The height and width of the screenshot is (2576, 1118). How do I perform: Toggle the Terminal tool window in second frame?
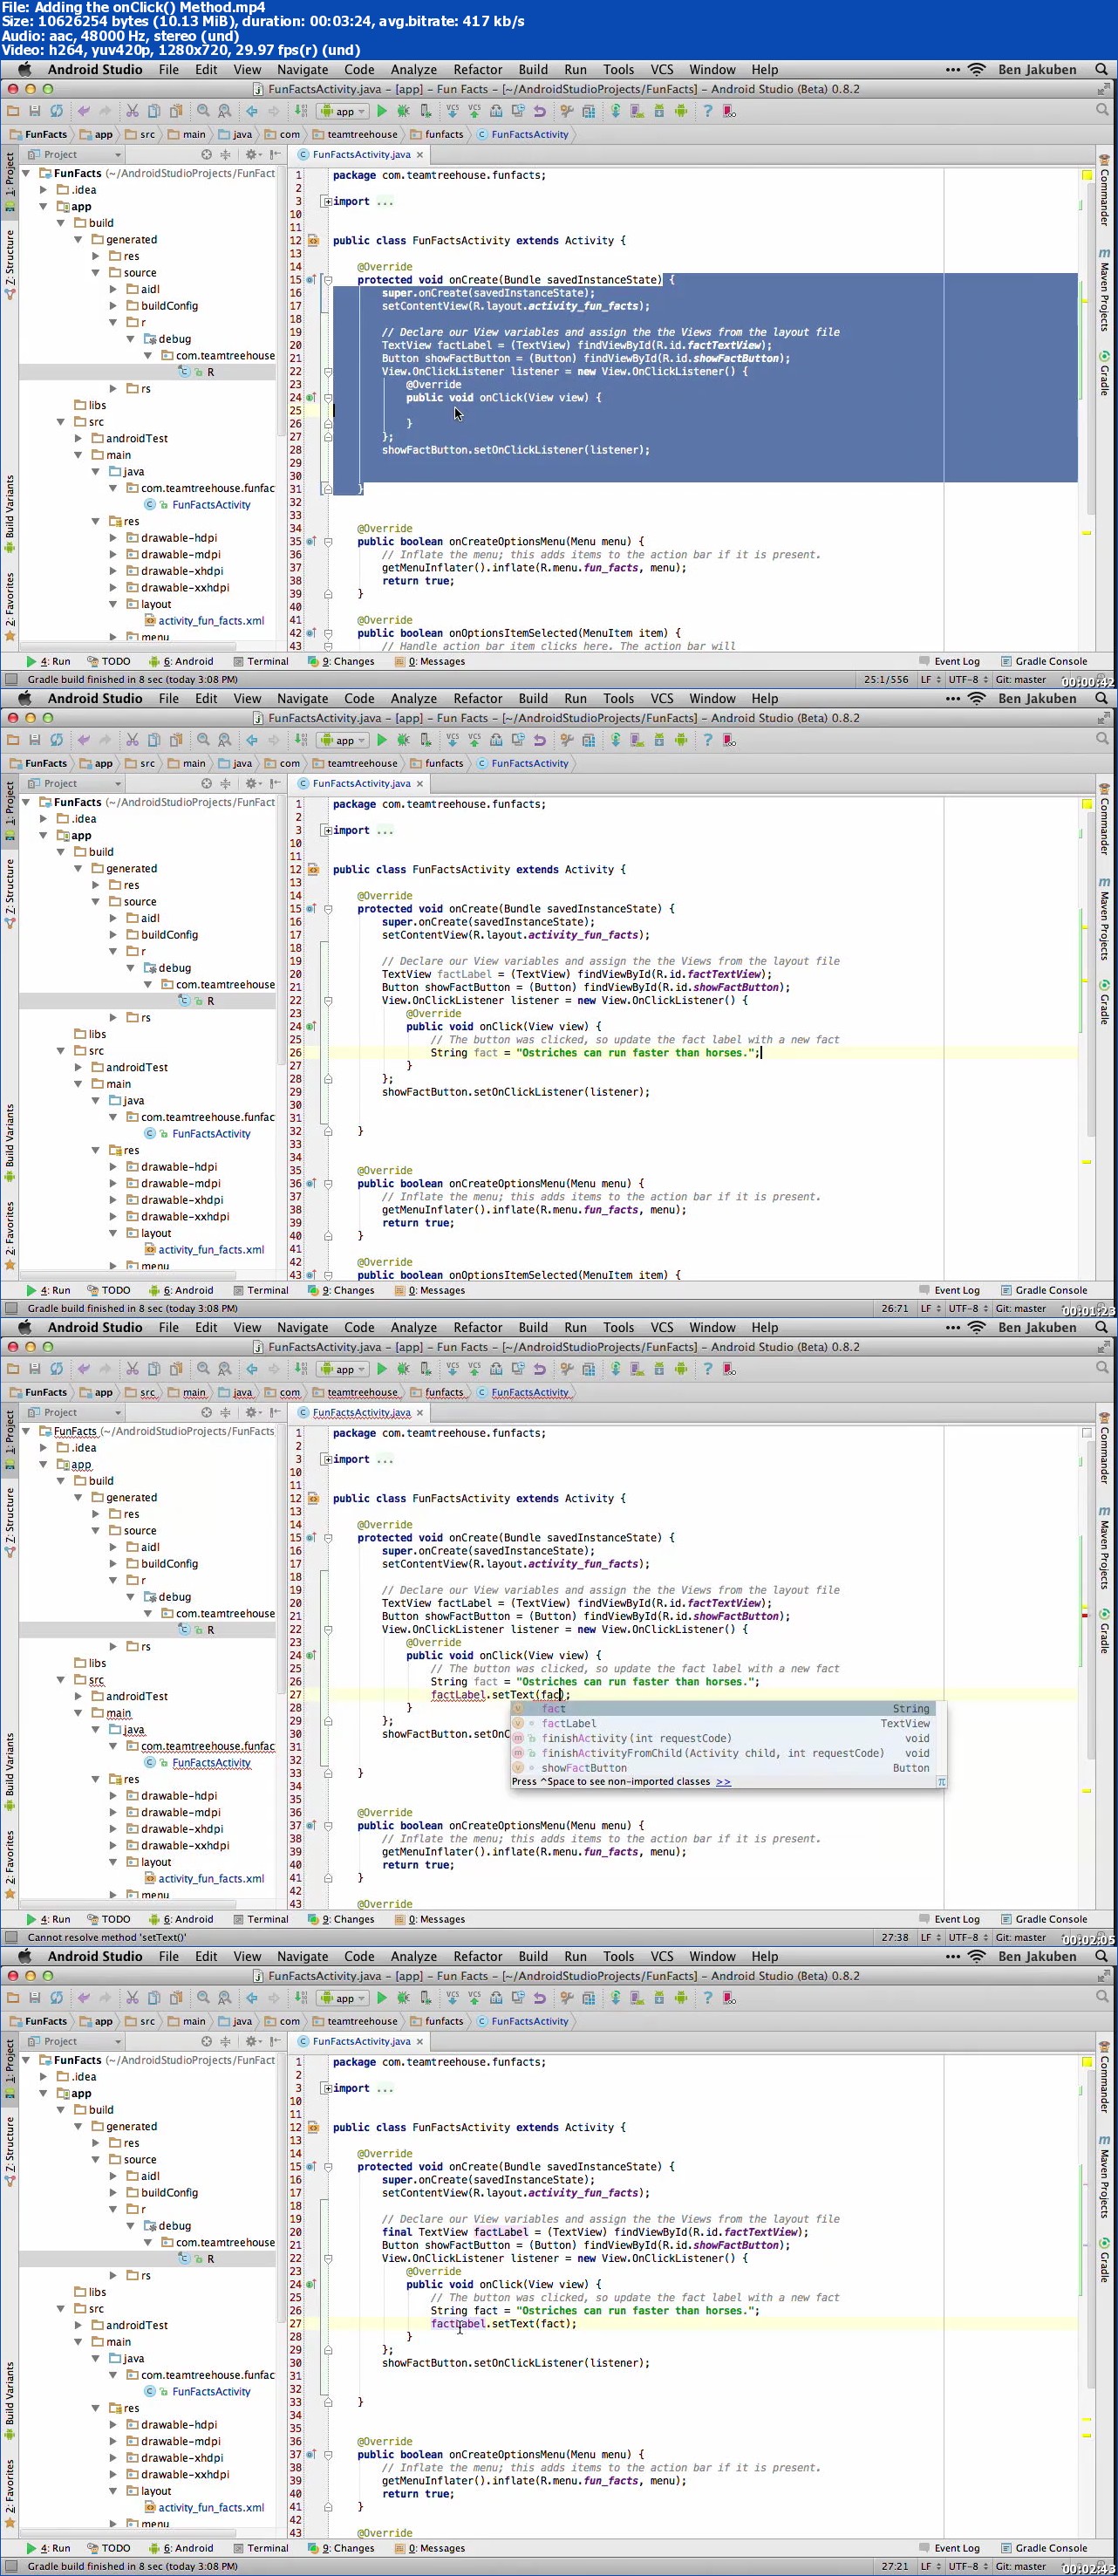click(261, 1290)
